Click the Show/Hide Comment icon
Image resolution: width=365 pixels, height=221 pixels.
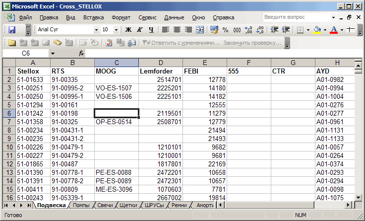click(46, 43)
